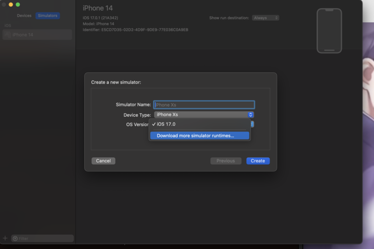Click the iOS 17.0.1 (21A342) text
This screenshot has width=374, height=249.
(x=100, y=18)
